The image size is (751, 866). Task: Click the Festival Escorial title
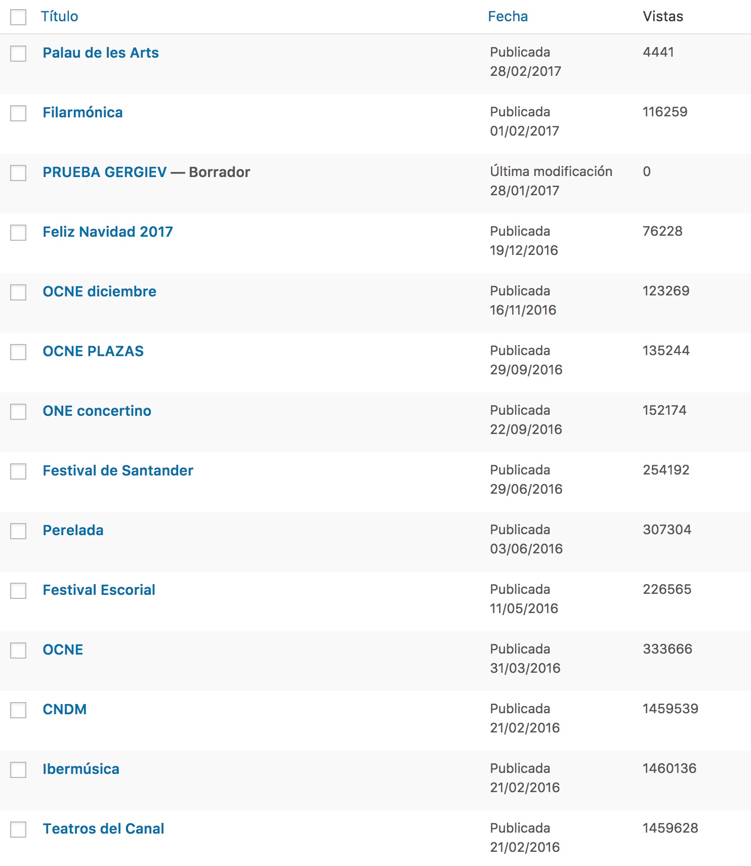99,590
